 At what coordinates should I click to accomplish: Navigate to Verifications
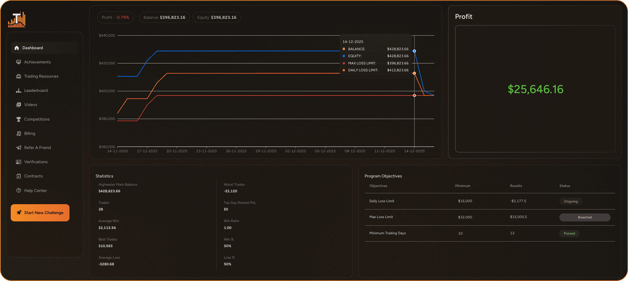tap(36, 162)
